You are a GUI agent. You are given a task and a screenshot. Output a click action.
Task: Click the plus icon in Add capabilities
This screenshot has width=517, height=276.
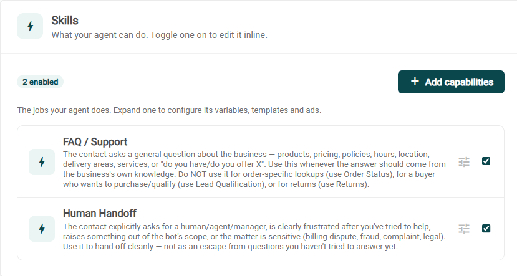[415, 82]
